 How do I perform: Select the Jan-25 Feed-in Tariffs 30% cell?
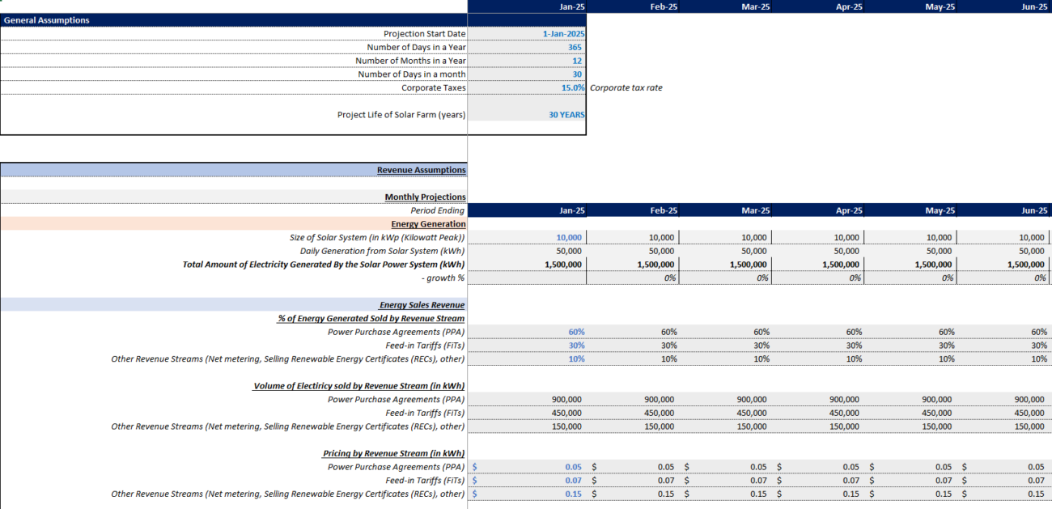pos(527,346)
